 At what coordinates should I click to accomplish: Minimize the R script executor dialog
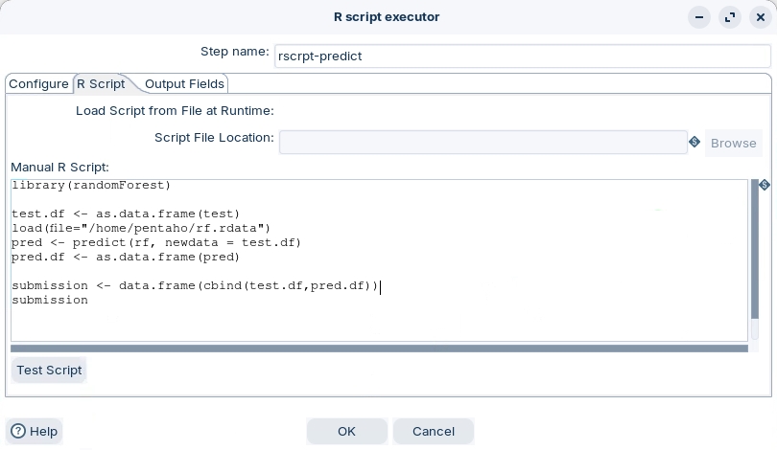(x=701, y=17)
